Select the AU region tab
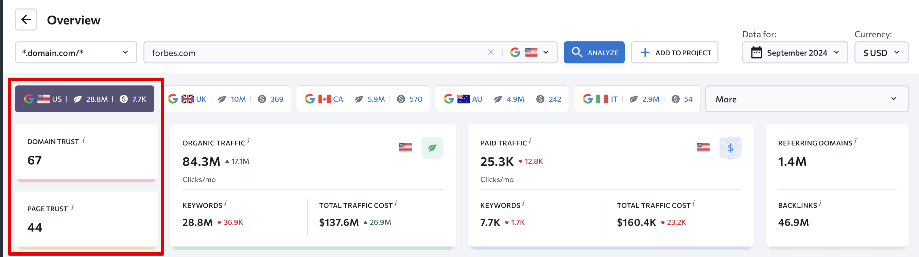Image resolution: width=919 pixels, height=257 pixels. [502, 99]
